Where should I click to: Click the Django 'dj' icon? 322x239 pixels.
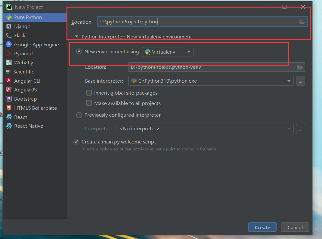point(9,26)
